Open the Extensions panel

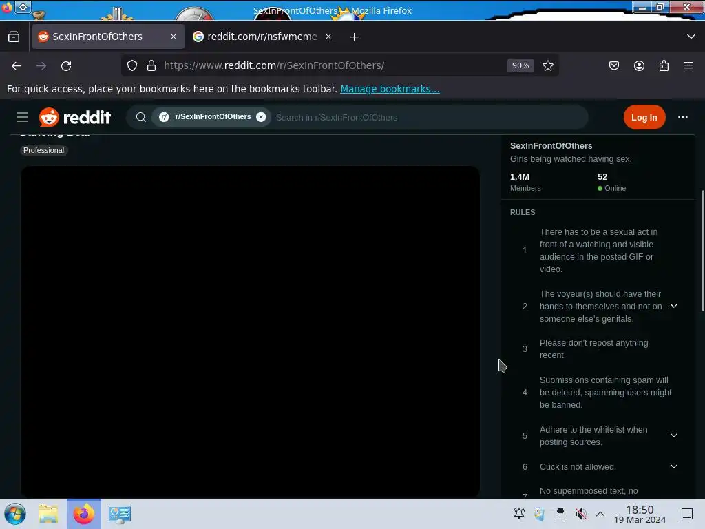coord(664,65)
